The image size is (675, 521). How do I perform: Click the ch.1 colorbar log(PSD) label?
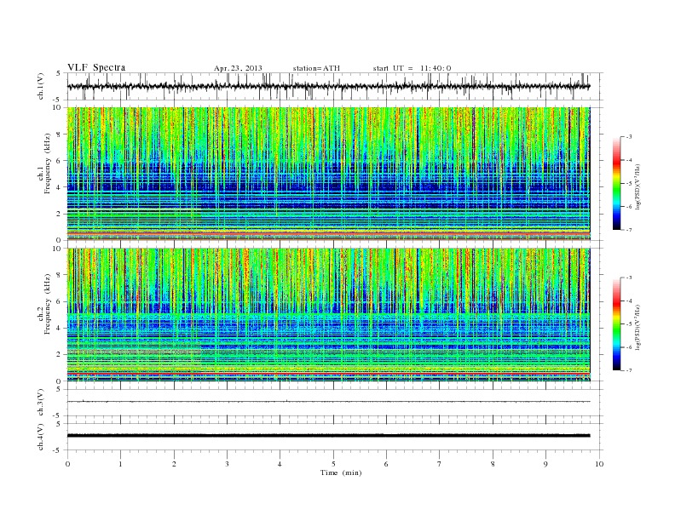click(637, 186)
